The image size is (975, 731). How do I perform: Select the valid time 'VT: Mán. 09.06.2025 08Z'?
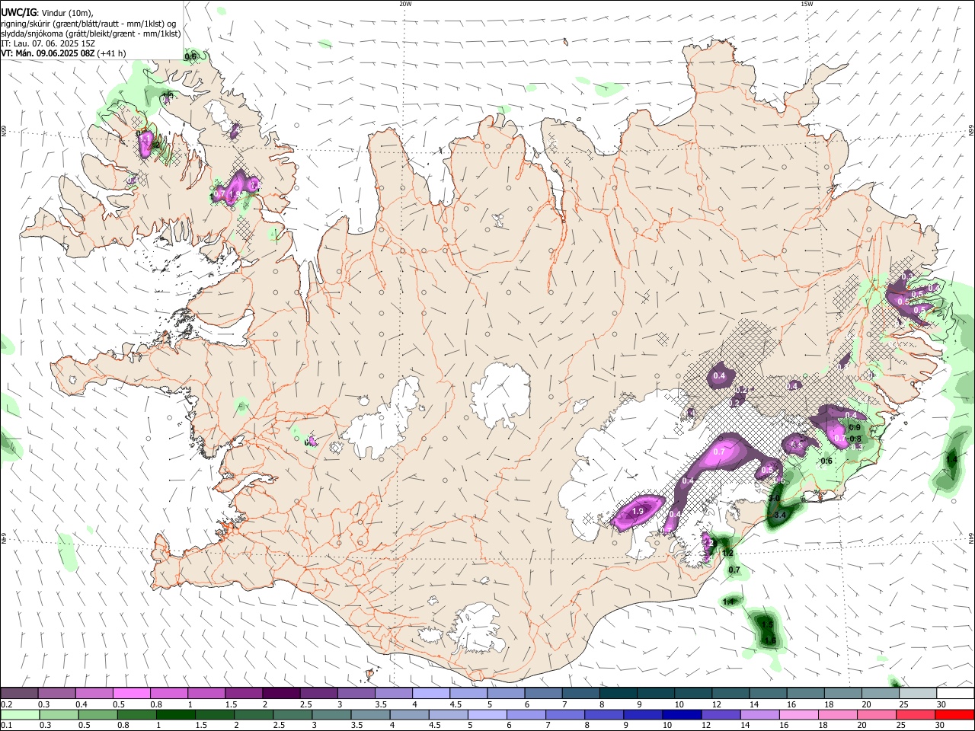pos(48,53)
